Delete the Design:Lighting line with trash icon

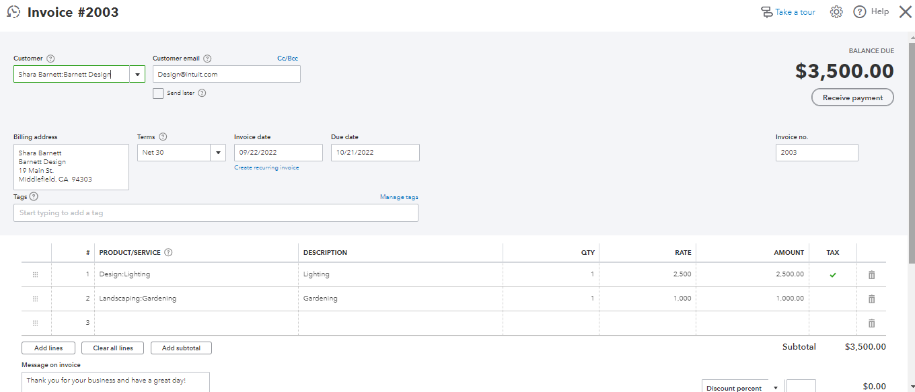click(871, 274)
